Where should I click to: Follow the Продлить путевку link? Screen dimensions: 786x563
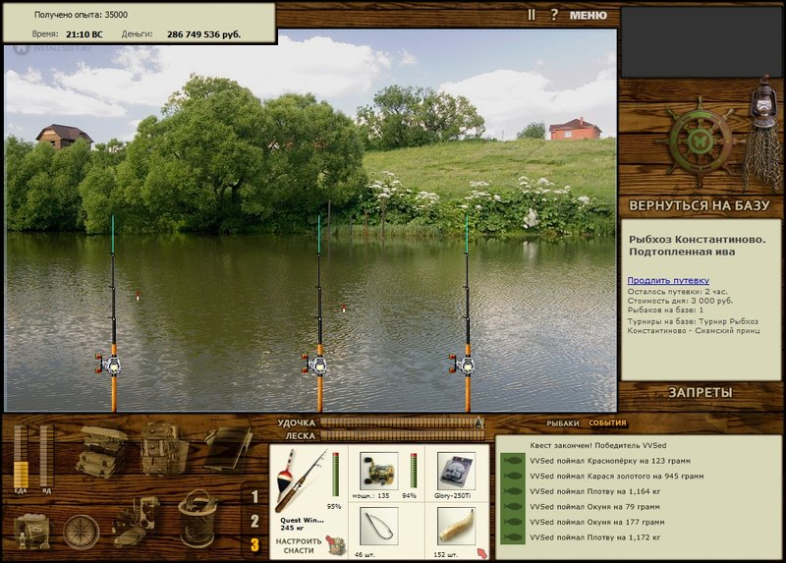[x=668, y=281]
